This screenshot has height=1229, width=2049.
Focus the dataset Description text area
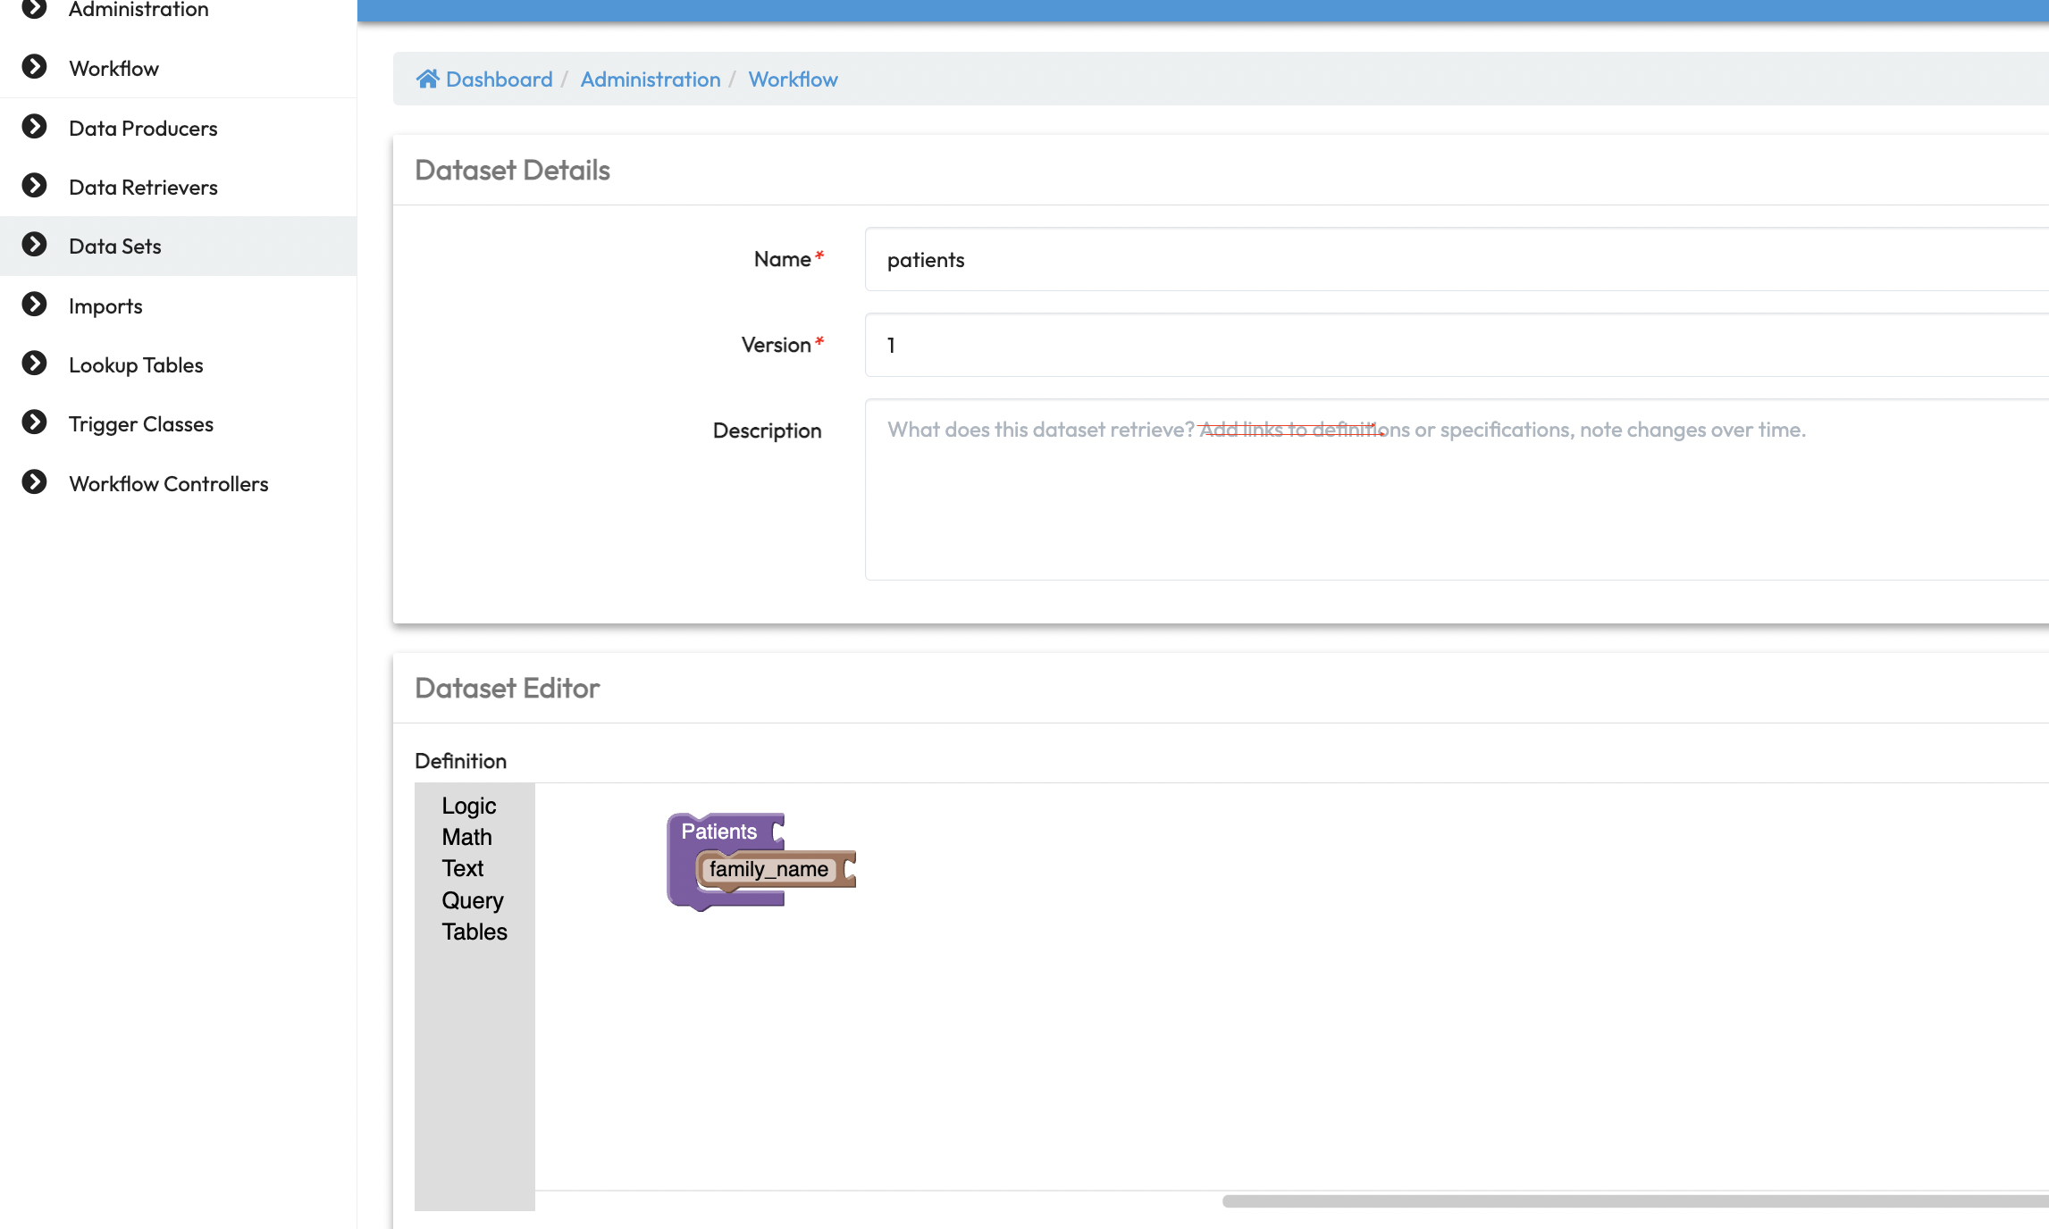pyautogui.click(x=1455, y=489)
